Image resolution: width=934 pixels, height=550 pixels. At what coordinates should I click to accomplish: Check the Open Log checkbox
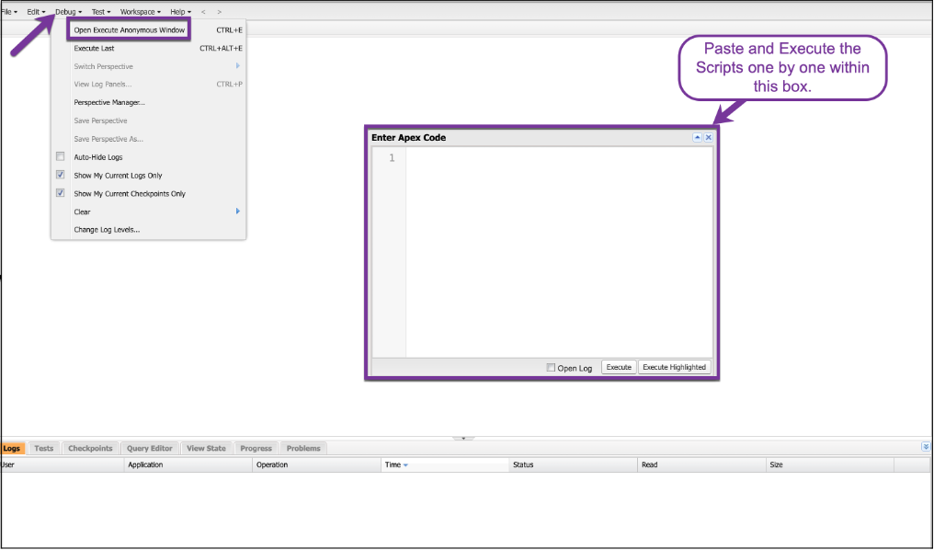coord(551,368)
